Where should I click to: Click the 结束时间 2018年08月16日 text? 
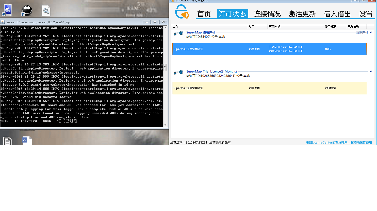pos(286,51)
